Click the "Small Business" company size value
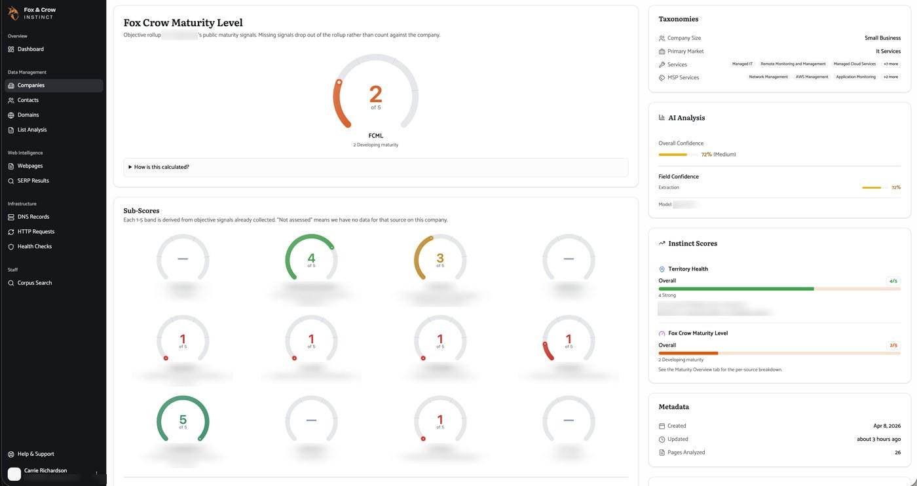The height and width of the screenshot is (486, 917). pyautogui.click(x=882, y=38)
